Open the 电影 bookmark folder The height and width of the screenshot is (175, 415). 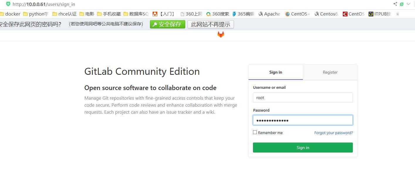[x=87, y=14]
